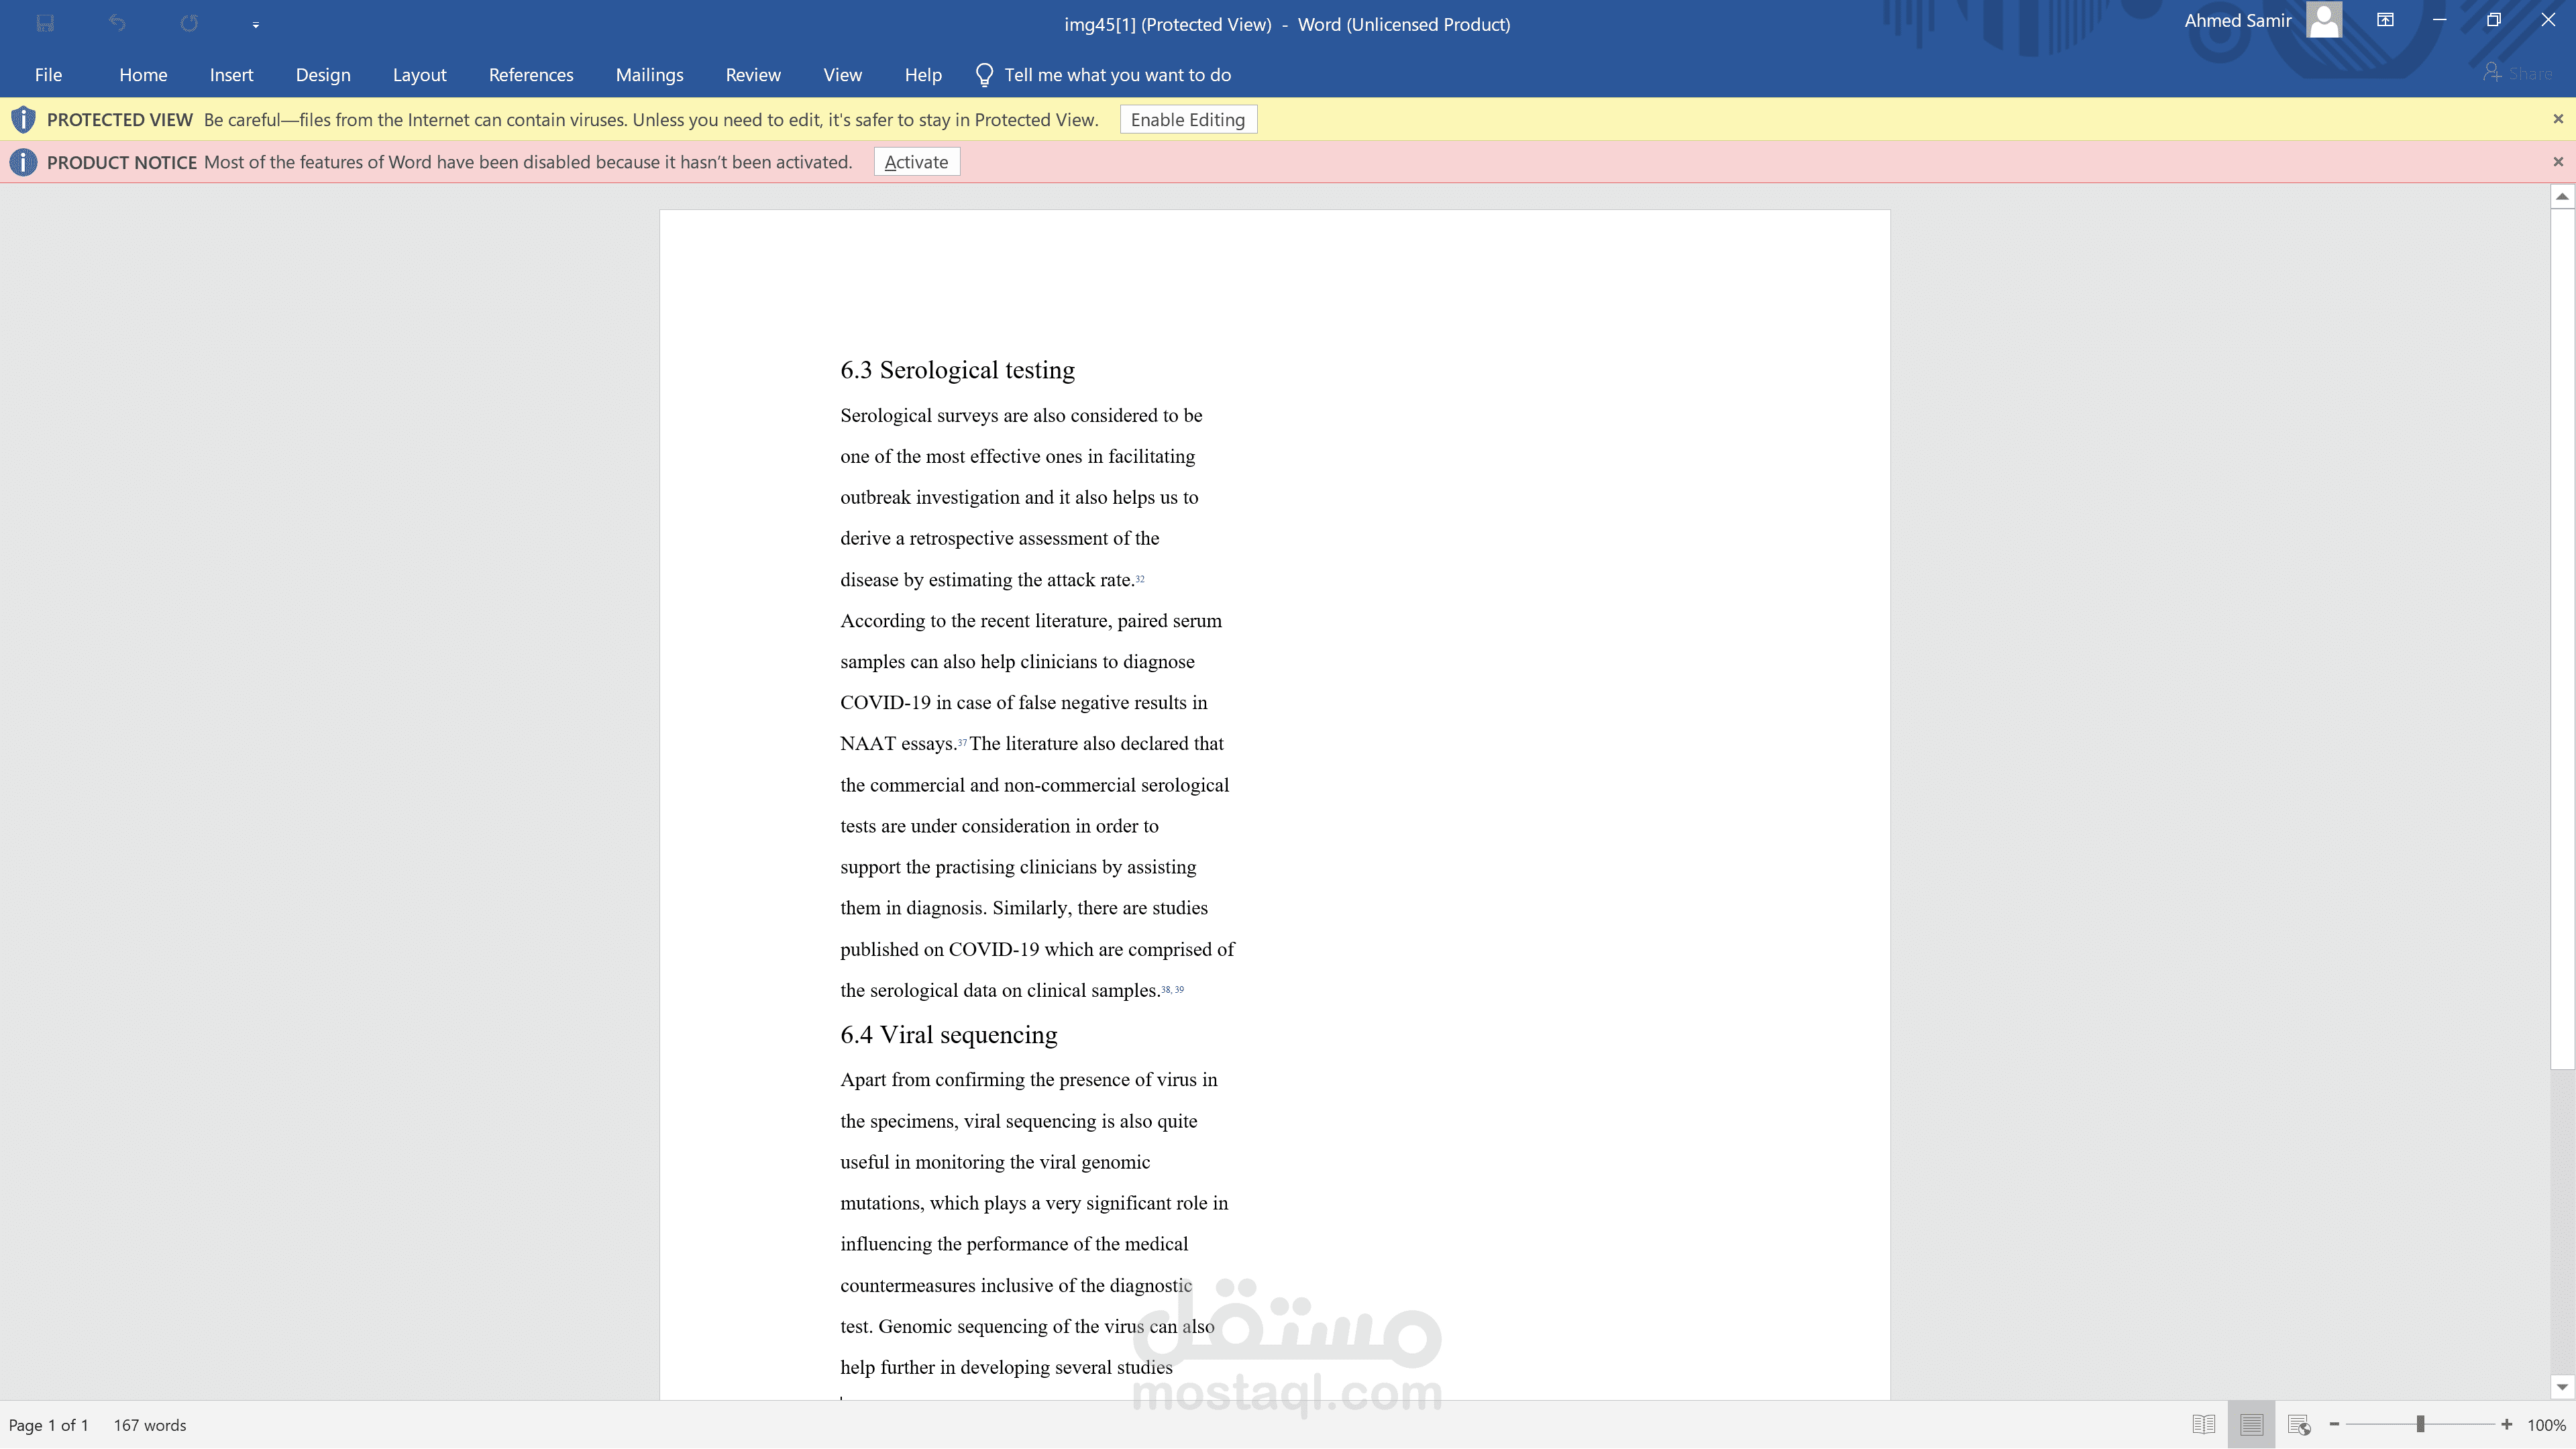Switch to the Design tab
Screen dimensions: 2576x1449
pos(323,75)
